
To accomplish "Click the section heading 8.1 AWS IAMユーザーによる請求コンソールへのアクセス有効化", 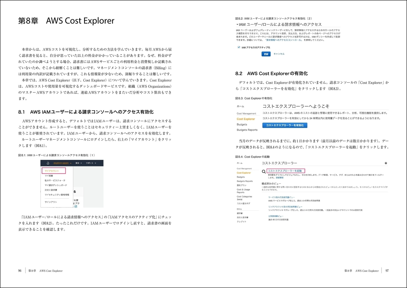I will coord(86,112).
